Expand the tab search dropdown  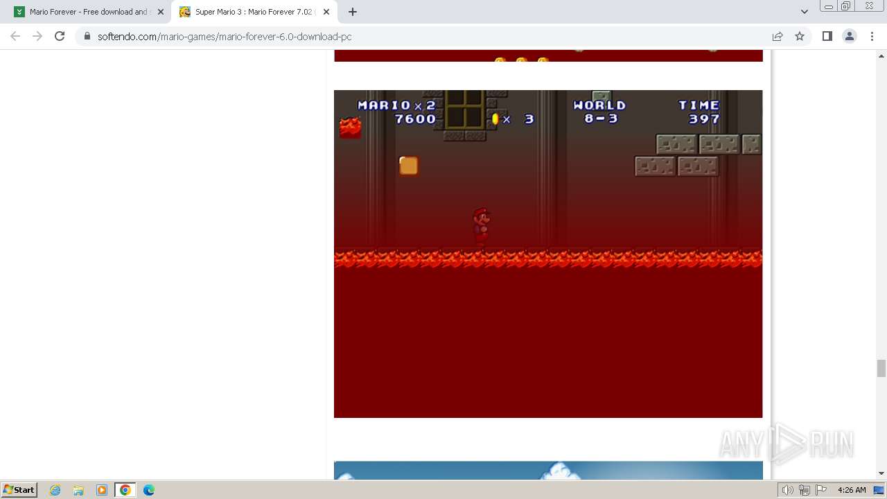point(804,12)
